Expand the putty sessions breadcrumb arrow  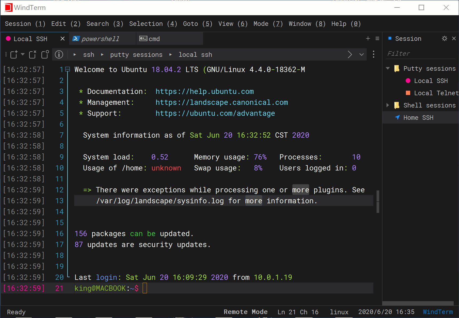pos(102,55)
